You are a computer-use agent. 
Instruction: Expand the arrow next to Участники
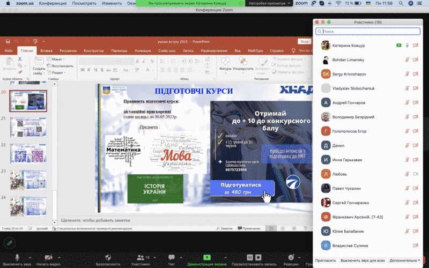(154, 257)
